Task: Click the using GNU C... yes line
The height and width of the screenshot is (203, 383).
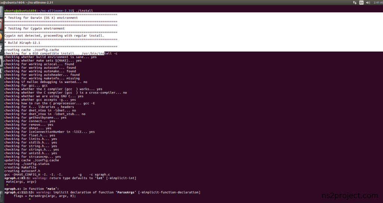Action: pyautogui.click(x=44, y=96)
